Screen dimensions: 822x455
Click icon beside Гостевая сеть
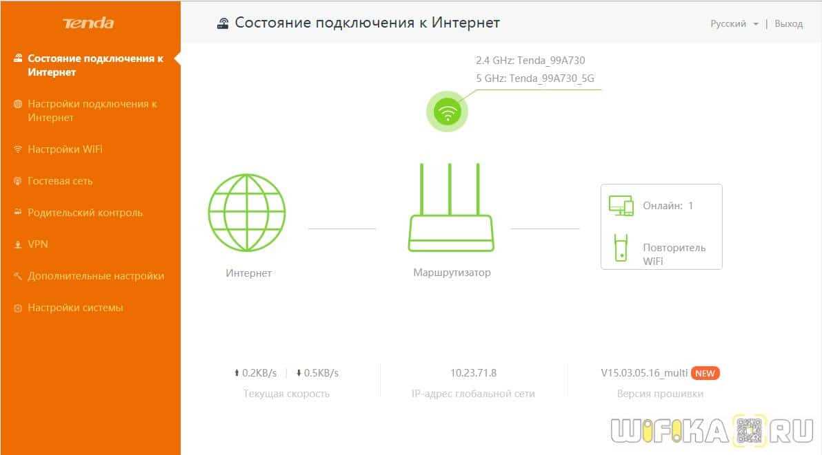pyautogui.click(x=18, y=181)
